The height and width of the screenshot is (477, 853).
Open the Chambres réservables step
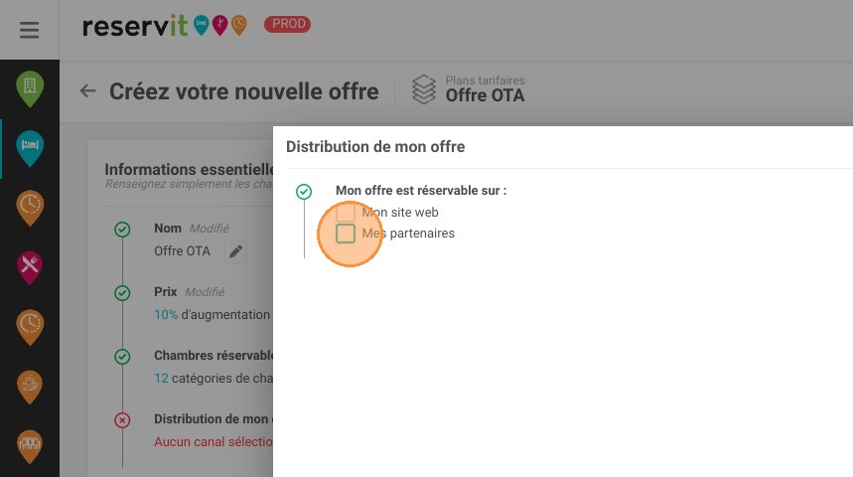213,356
